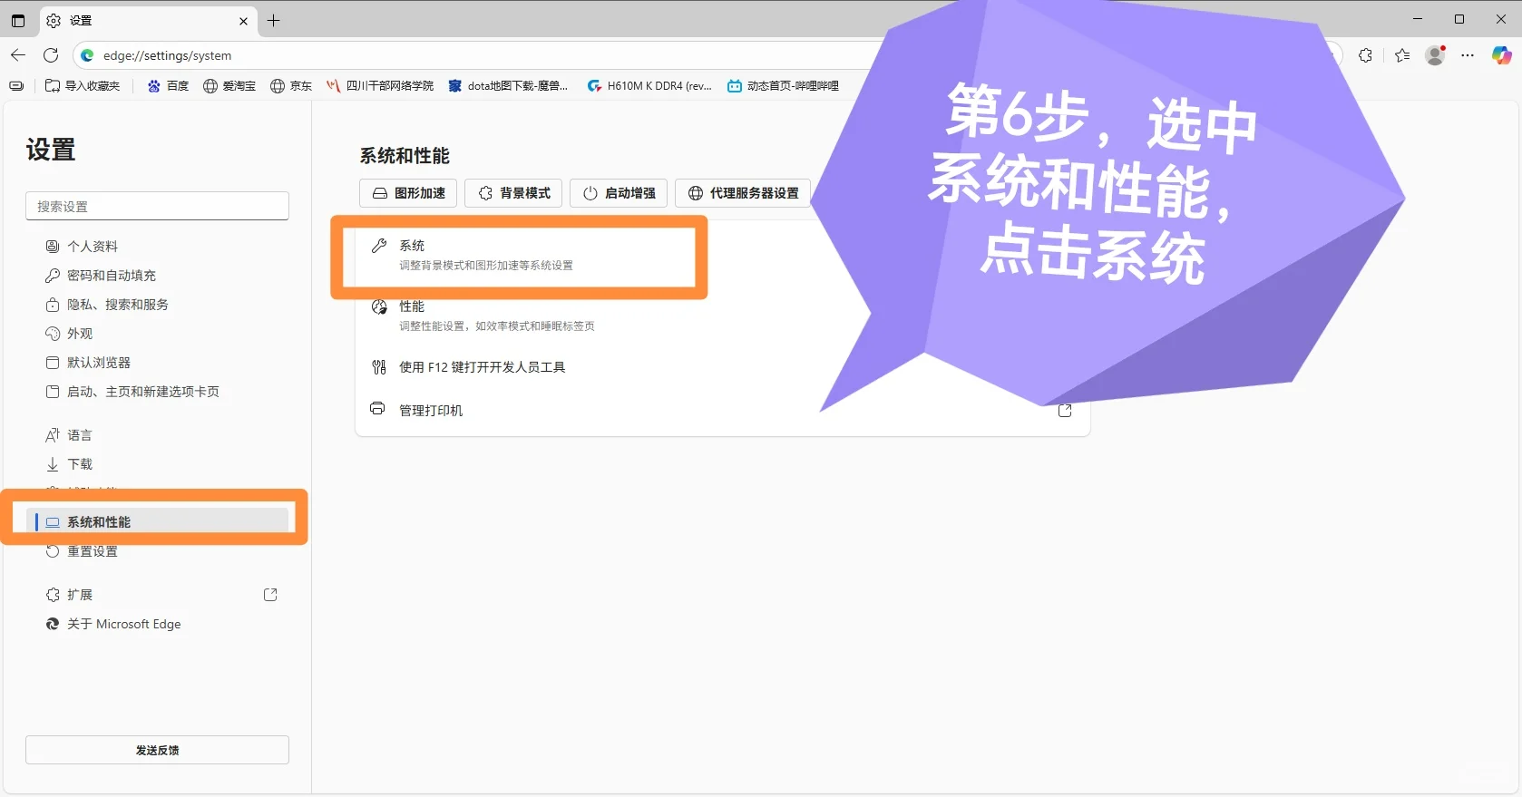
Task: Click the 发送反馈 button
Action: 157,750
